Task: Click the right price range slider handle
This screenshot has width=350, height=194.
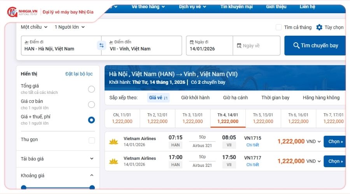Action: point(92,187)
